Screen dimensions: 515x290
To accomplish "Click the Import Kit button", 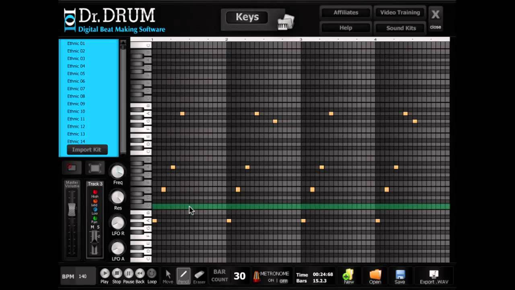I will 87,149.
